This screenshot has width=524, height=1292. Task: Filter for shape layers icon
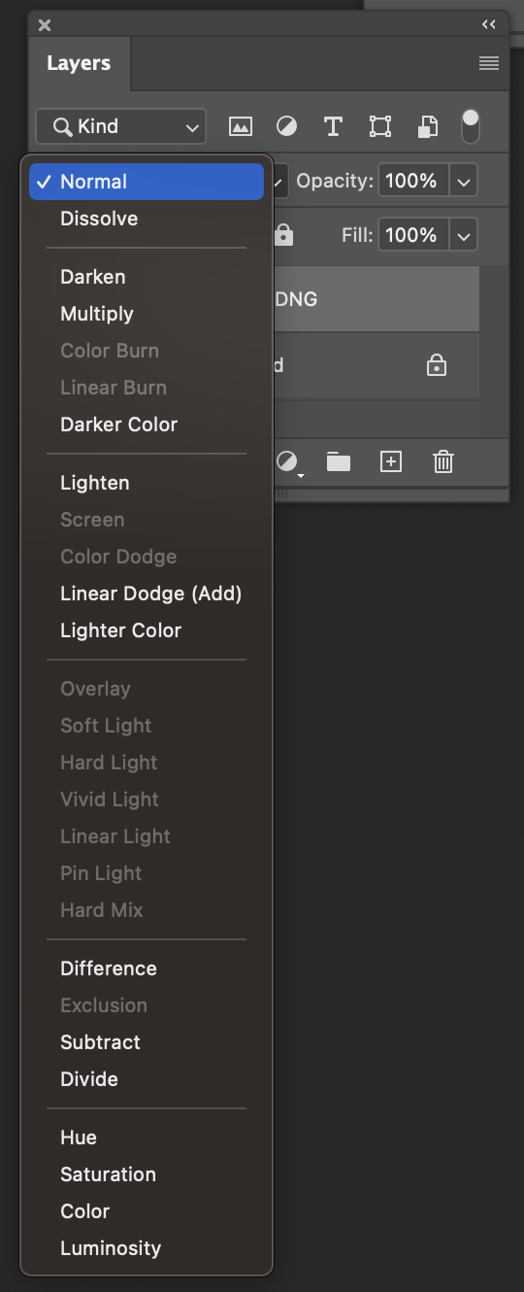(x=379, y=126)
